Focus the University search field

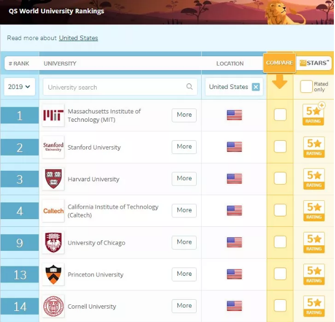click(x=120, y=87)
